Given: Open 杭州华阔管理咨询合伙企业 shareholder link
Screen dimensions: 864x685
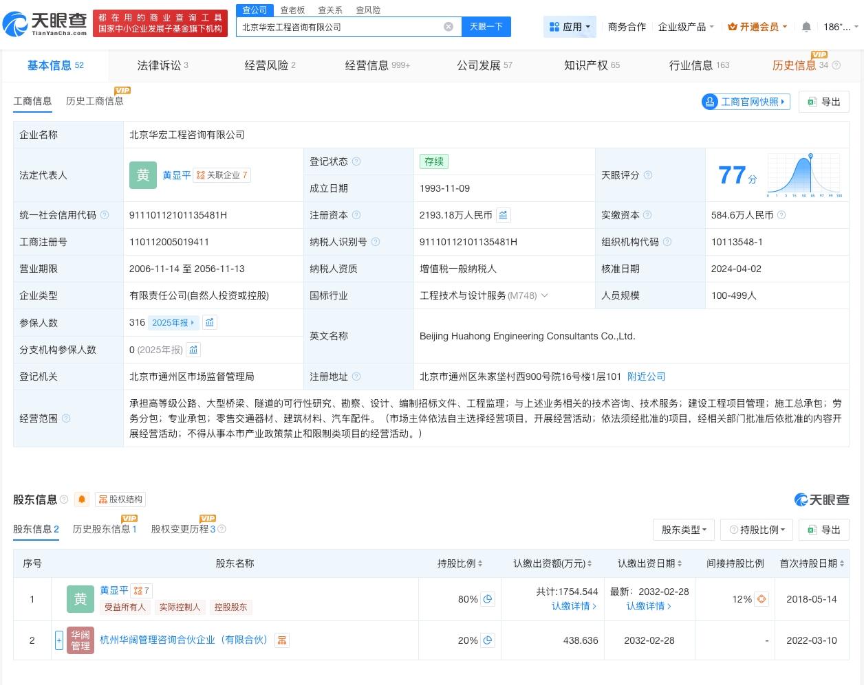Looking at the screenshot, I should point(184,640).
